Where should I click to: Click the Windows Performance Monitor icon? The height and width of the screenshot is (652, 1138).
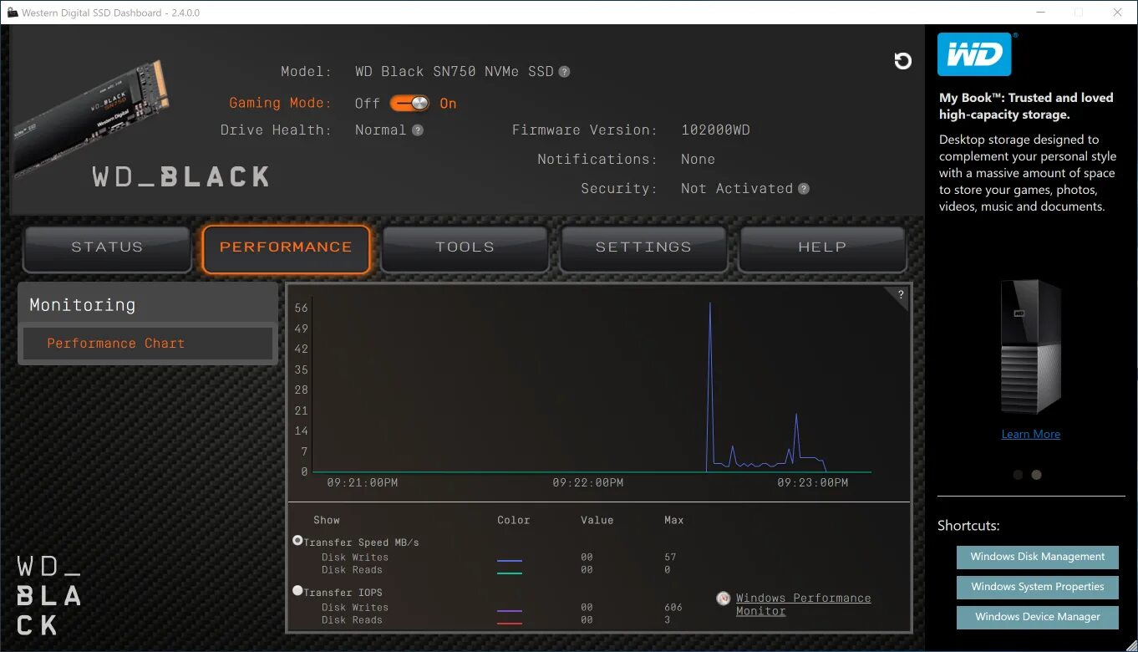pyautogui.click(x=724, y=599)
